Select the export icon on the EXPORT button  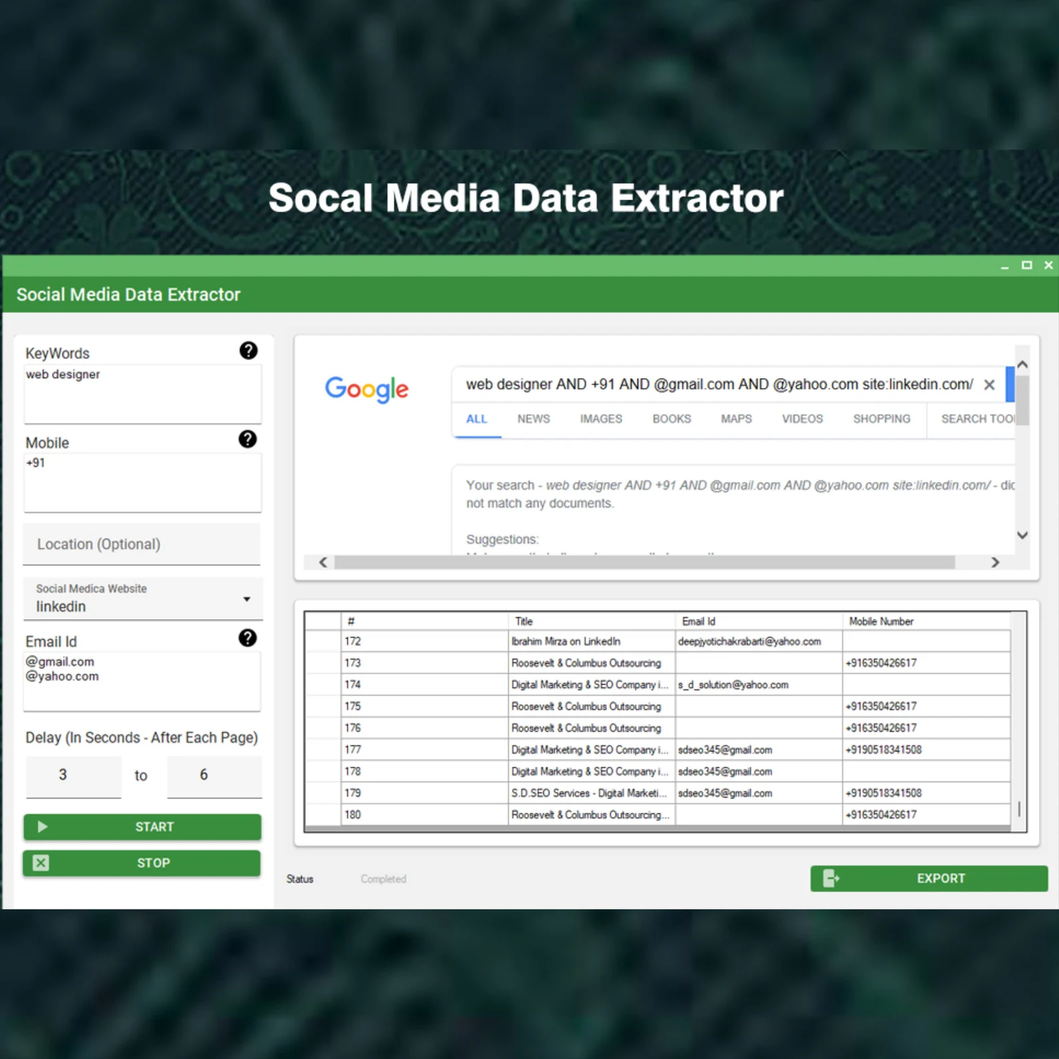pyautogui.click(x=831, y=878)
